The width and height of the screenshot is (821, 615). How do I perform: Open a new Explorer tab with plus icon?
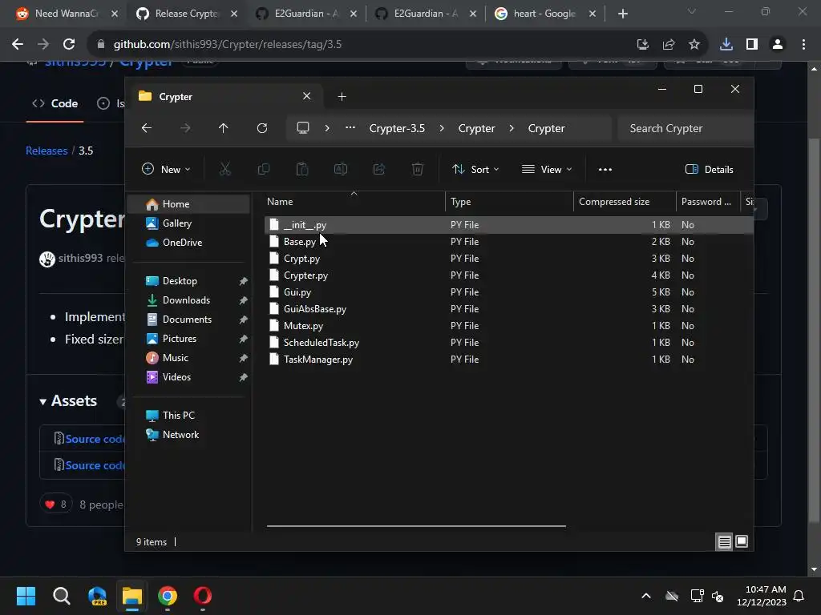pos(342,97)
